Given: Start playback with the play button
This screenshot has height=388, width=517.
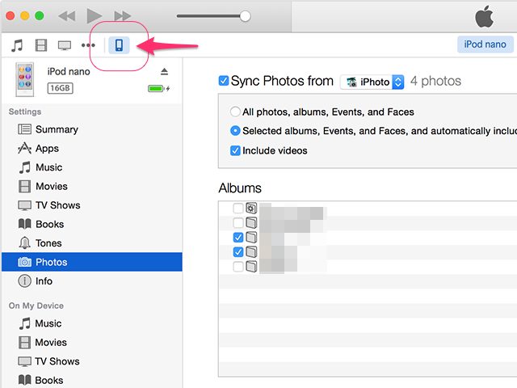Looking at the screenshot, I should 94,16.
